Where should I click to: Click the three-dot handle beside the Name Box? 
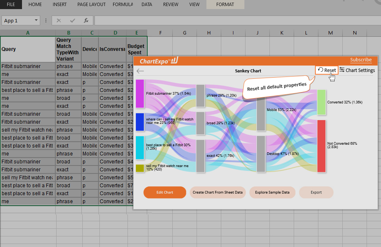pyautogui.click(x=46, y=20)
